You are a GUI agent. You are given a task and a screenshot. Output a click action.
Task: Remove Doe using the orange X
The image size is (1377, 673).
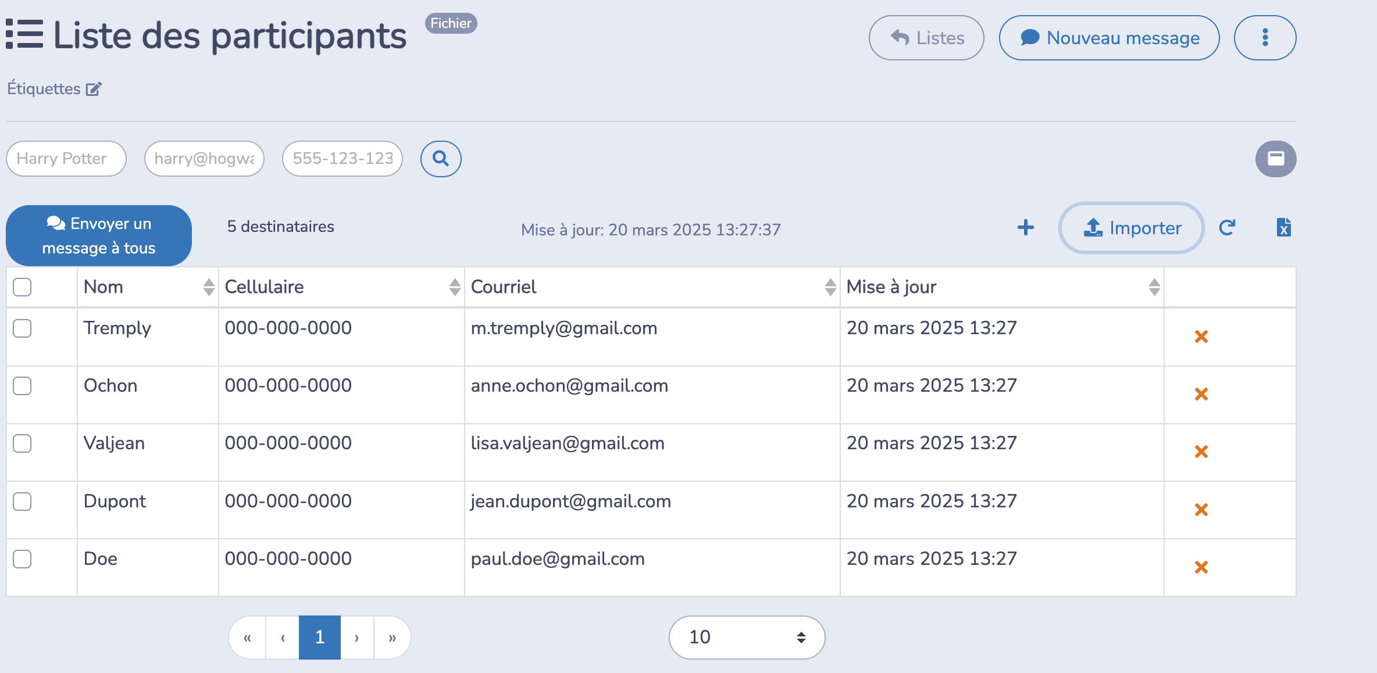[1201, 567]
